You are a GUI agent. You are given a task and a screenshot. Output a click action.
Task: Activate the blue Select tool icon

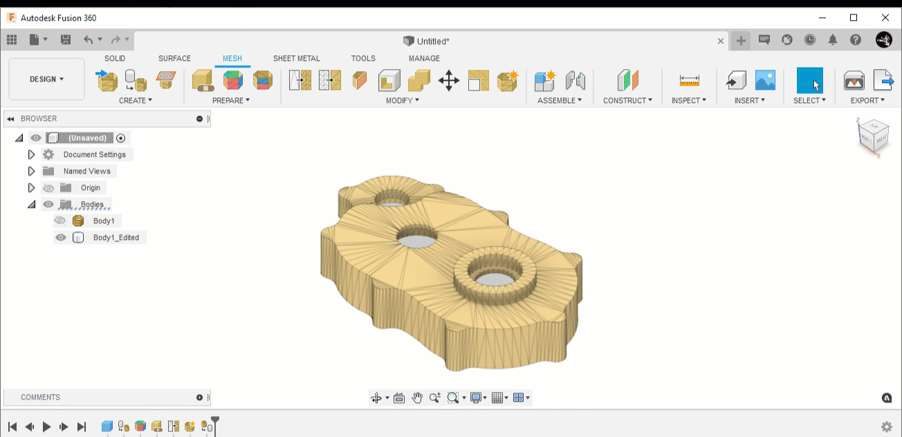(x=810, y=80)
